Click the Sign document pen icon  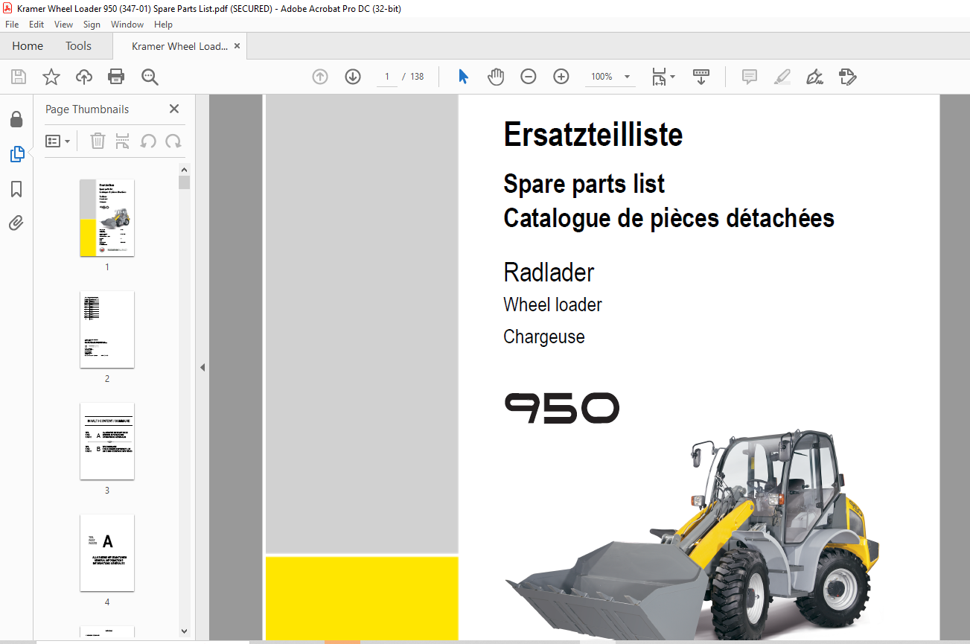click(x=814, y=77)
